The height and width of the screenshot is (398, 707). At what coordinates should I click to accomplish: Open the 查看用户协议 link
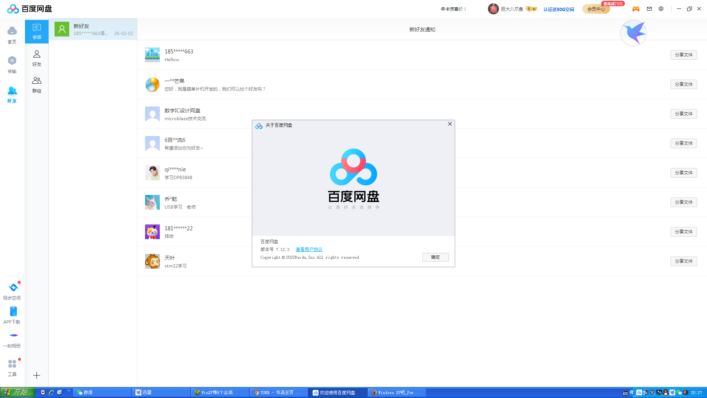309,249
